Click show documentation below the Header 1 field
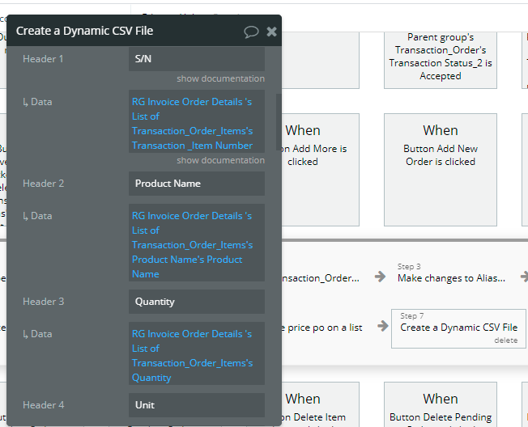Image resolution: width=528 pixels, height=427 pixels. point(220,78)
